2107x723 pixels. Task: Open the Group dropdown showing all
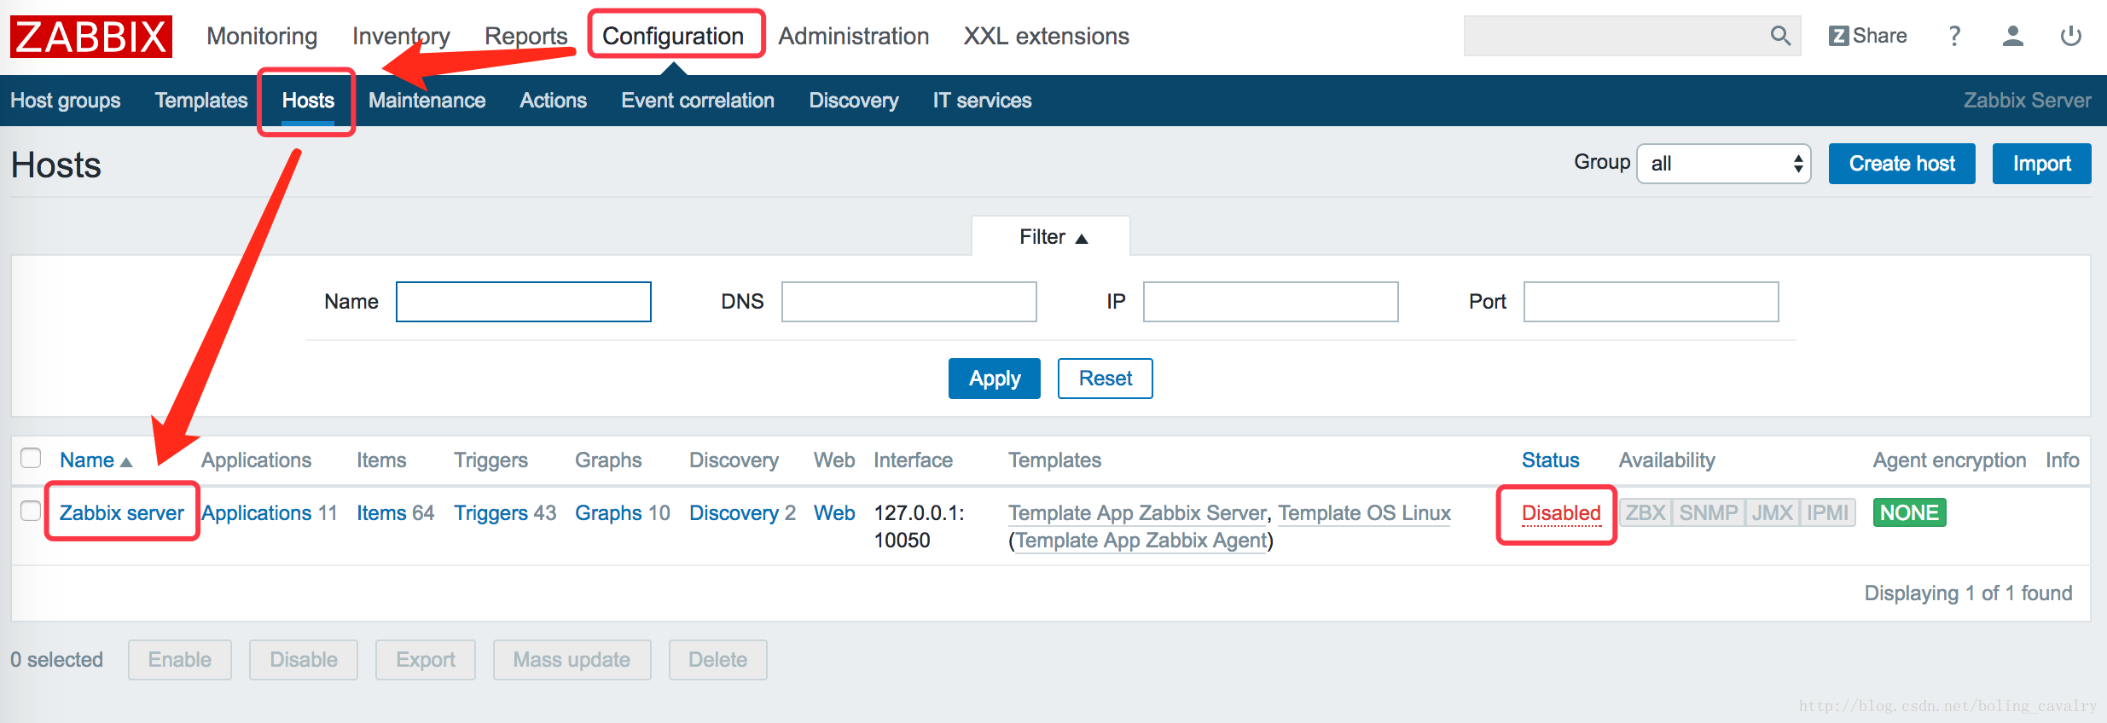(x=1724, y=164)
